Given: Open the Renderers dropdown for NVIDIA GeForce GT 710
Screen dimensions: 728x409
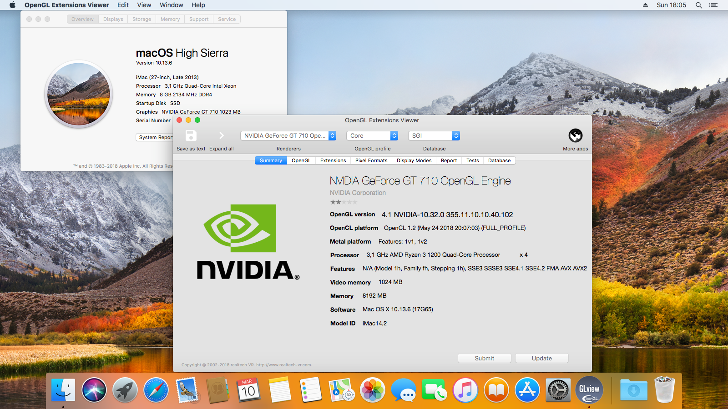Looking at the screenshot, I should pyautogui.click(x=288, y=135).
